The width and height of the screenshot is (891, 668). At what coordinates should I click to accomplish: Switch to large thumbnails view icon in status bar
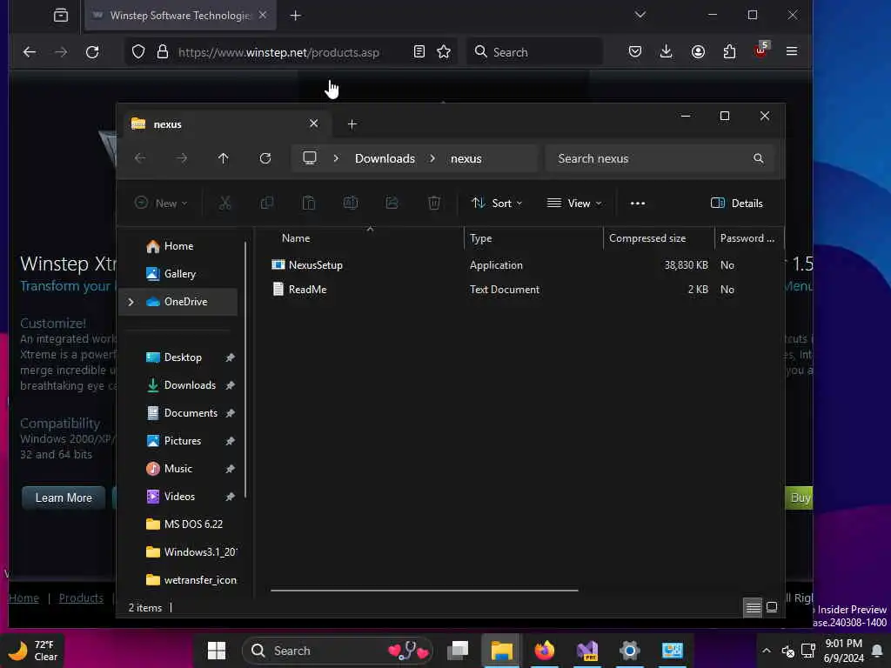pos(772,608)
